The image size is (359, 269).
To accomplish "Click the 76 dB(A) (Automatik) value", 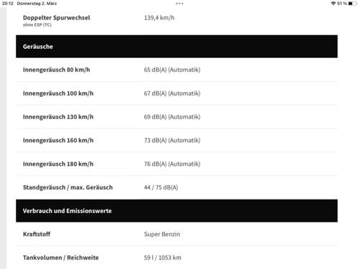I will point(172,164).
